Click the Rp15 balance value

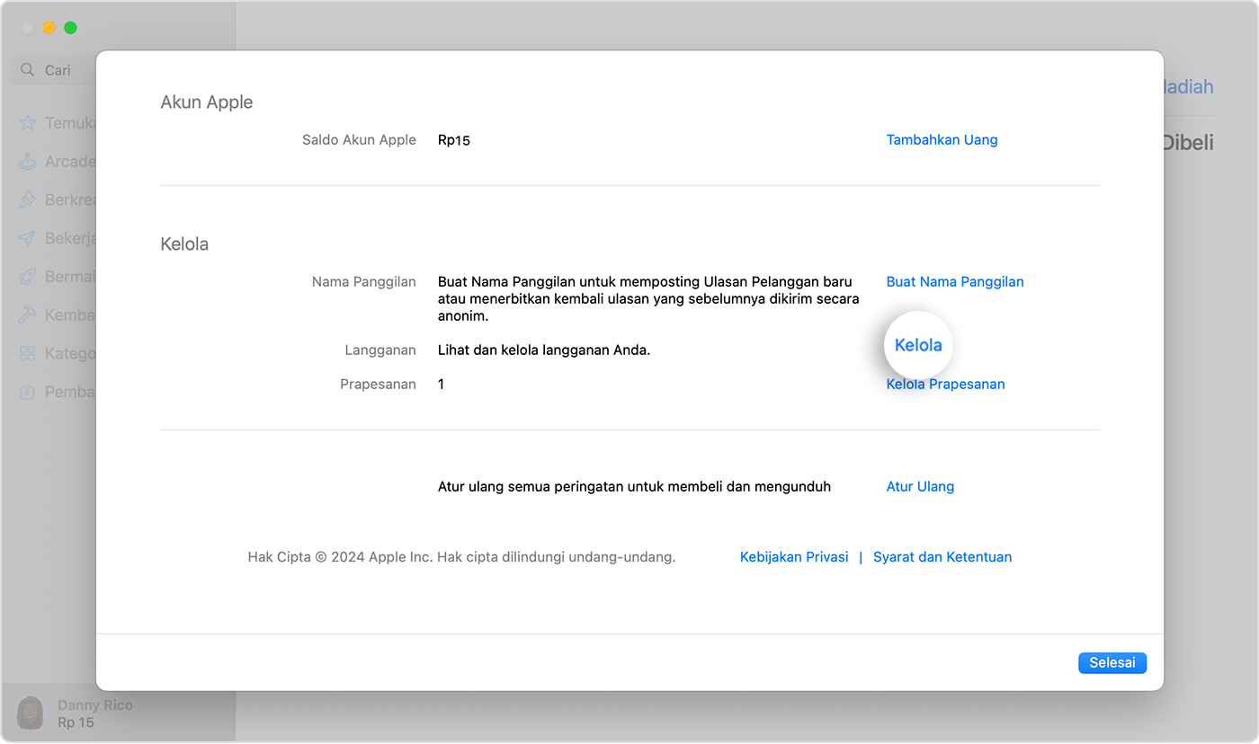(x=454, y=140)
